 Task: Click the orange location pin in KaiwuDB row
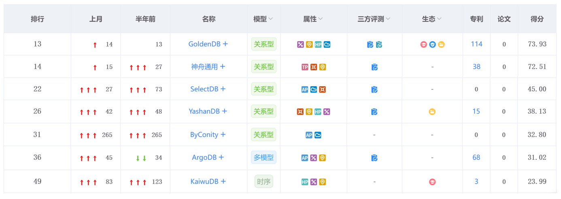pyautogui.click(x=323, y=182)
